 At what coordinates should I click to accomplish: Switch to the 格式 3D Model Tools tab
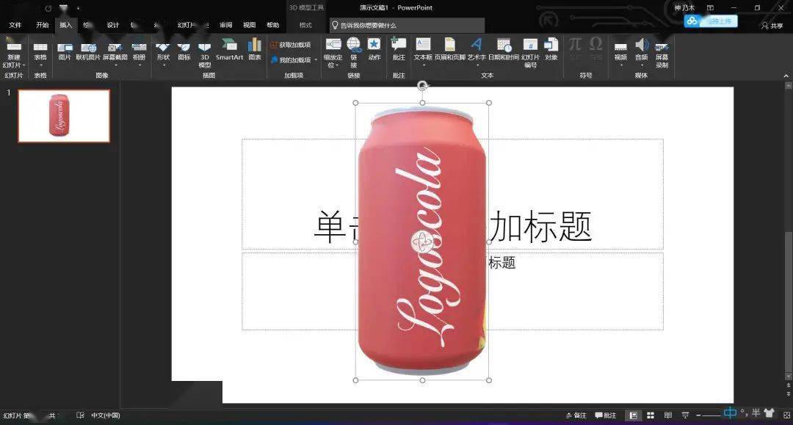[305, 24]
